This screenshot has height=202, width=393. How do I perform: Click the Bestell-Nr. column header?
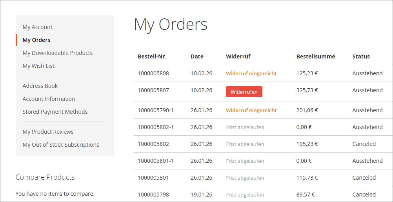pos(152,56)
